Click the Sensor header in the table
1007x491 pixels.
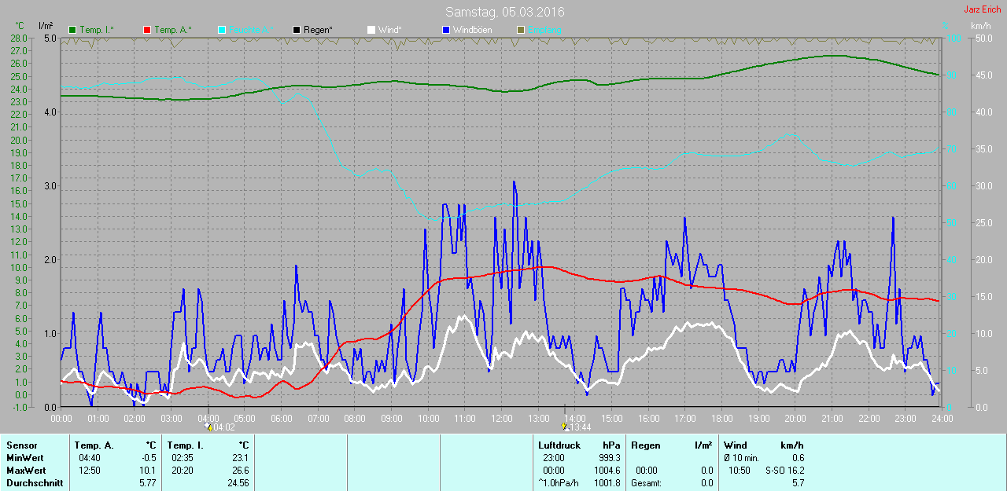(x=21, y=445)
